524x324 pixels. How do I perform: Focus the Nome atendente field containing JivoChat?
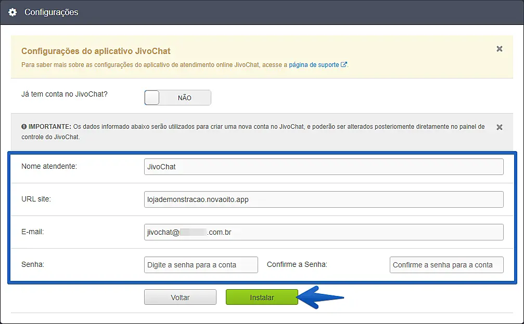[x=323, y=167]
